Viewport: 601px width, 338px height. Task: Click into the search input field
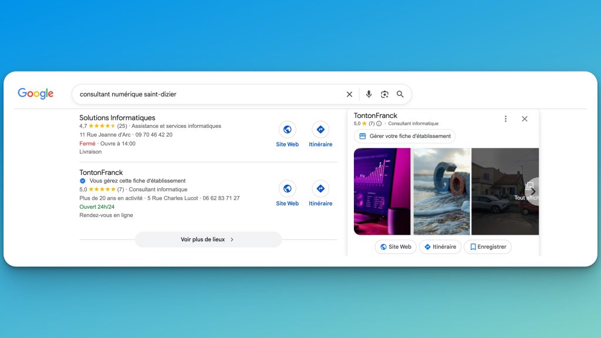pos(209,94)
